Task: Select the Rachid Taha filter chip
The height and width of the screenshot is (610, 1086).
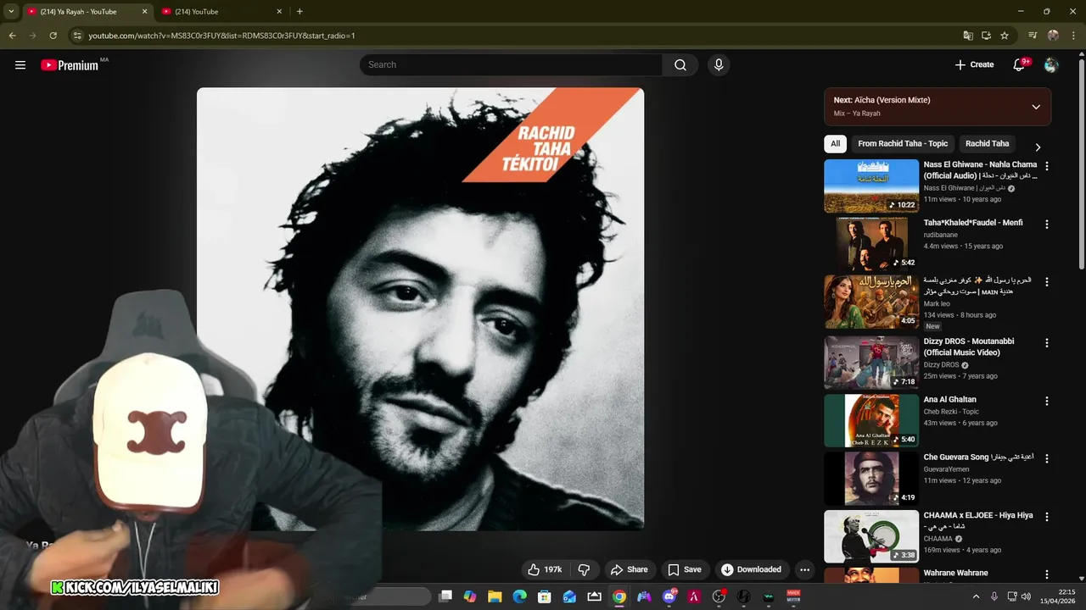Action: coord(987,143)
